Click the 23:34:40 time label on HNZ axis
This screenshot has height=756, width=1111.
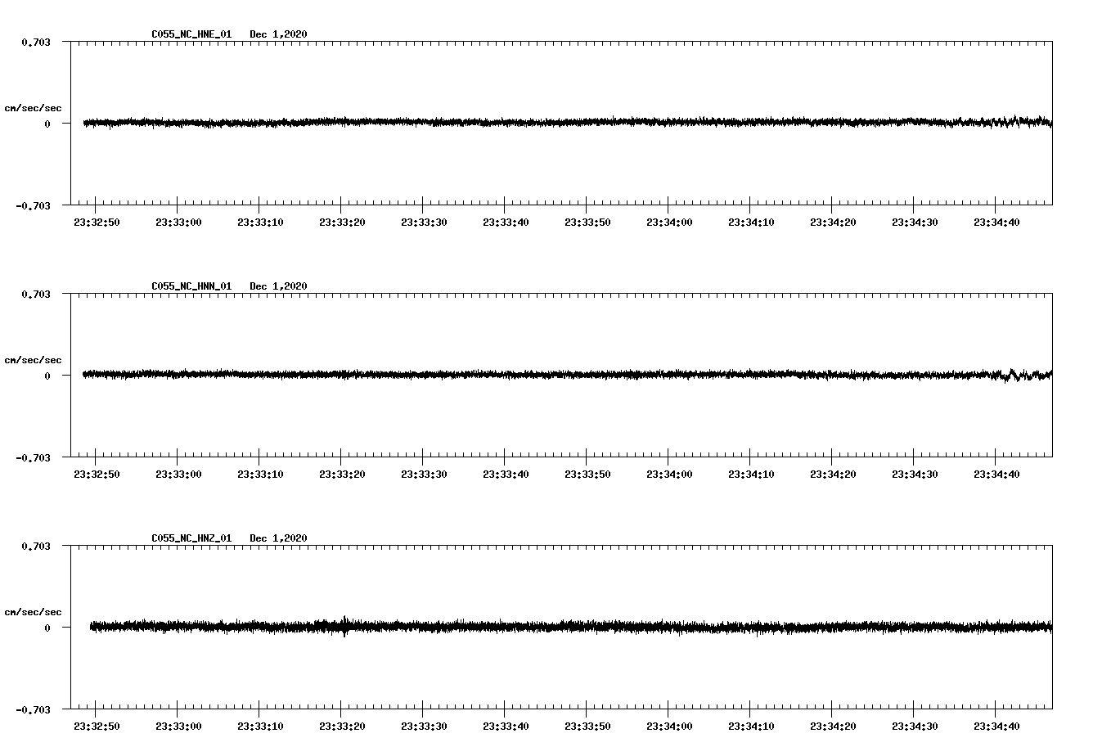pos(996,724)
